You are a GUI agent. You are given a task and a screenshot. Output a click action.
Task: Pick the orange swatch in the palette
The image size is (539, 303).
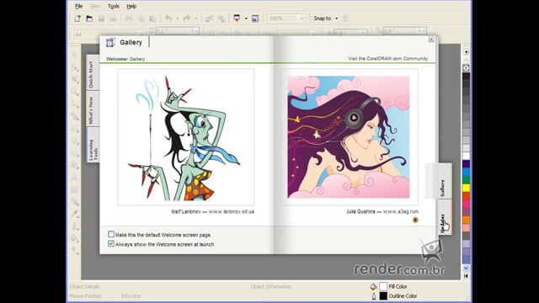point(466,220)
